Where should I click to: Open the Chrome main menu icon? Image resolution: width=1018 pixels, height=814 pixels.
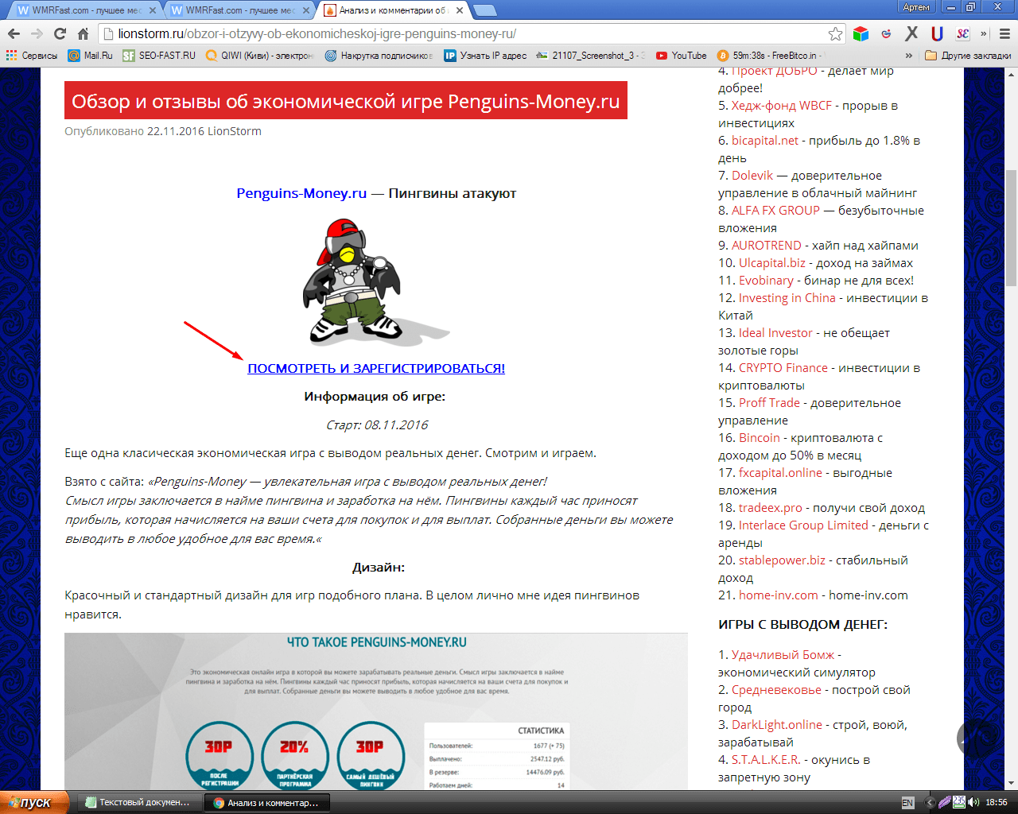point(1004,33)
